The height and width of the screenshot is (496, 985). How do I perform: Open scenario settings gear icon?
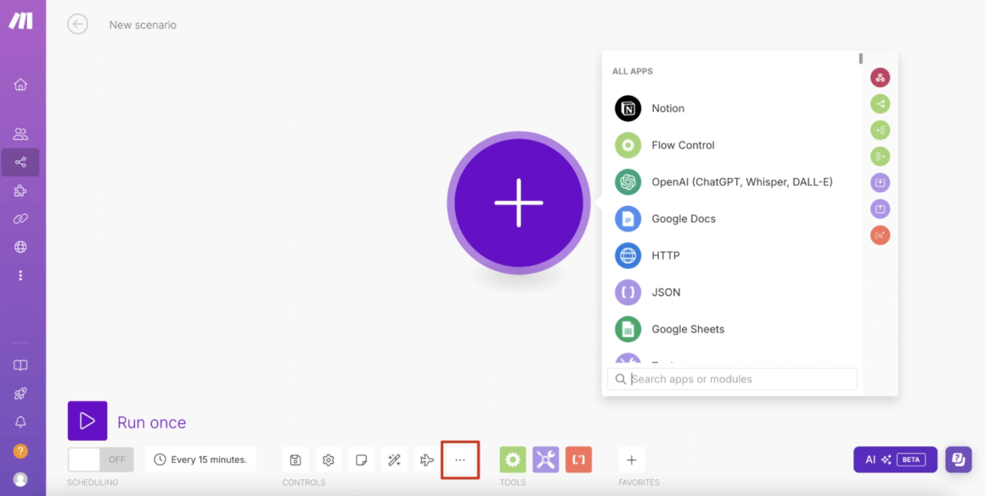pyautogui.click(x=328, y=460)
